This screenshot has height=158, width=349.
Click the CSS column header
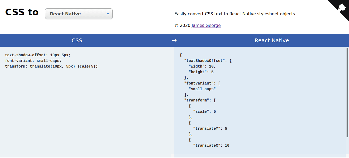[77, 40]
